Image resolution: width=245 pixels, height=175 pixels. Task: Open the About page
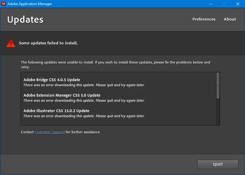pyautogui.click(x=230, y=19)
